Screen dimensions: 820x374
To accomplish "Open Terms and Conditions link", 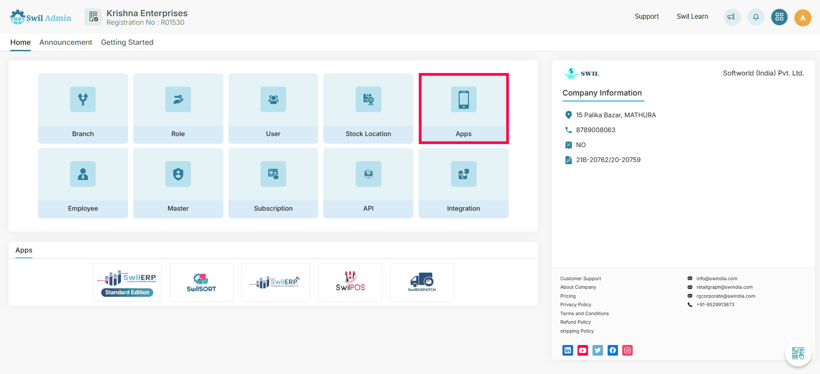I will pyautogui.click(x=585, y=313).
